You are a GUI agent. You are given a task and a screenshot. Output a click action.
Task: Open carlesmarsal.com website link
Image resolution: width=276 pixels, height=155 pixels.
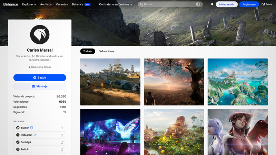[40, 60]
